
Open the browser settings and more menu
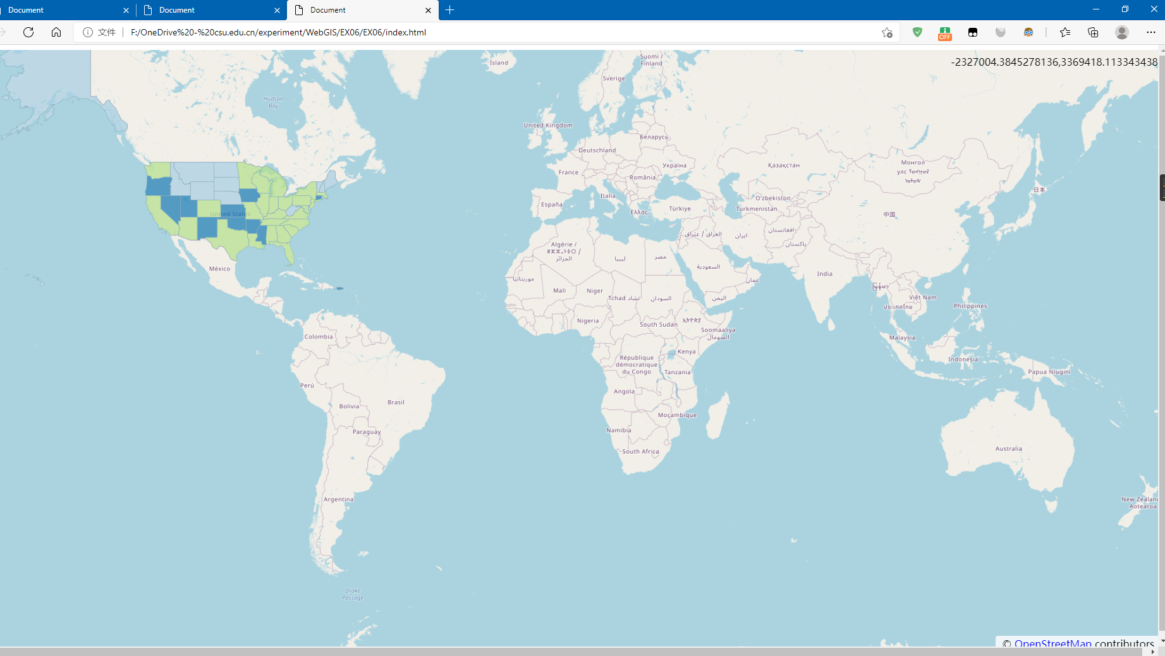[1151, 32]
